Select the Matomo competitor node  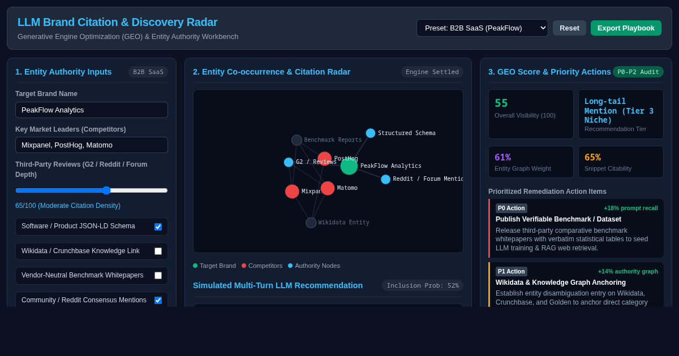tap(328, 188)
